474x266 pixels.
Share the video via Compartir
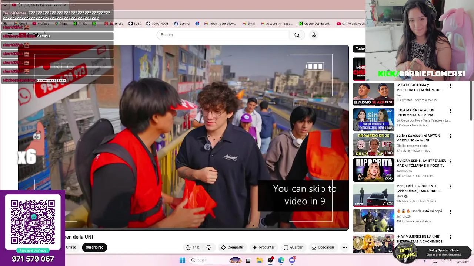(x=232, y=248)
